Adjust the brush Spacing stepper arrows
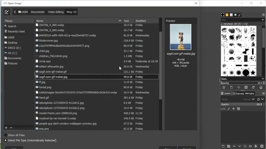 [x=264, y=83]
